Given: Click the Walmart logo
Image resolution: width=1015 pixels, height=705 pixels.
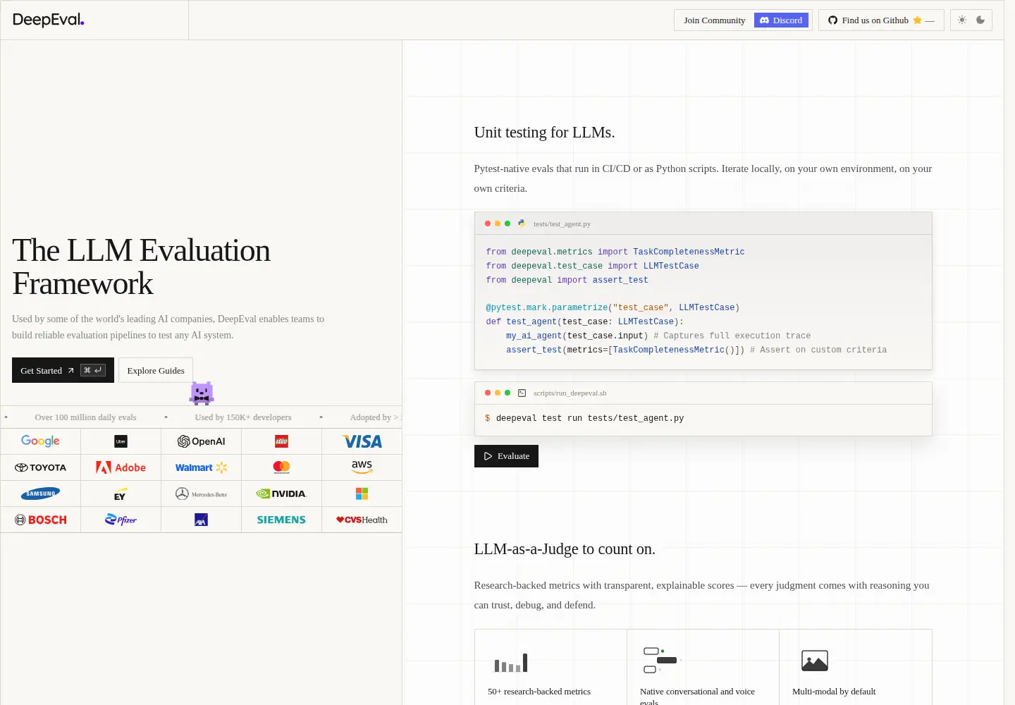Looking at the screenshot, I should [201, 467].
